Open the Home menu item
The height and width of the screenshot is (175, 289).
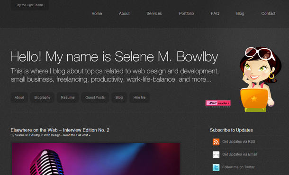[97, 13]
